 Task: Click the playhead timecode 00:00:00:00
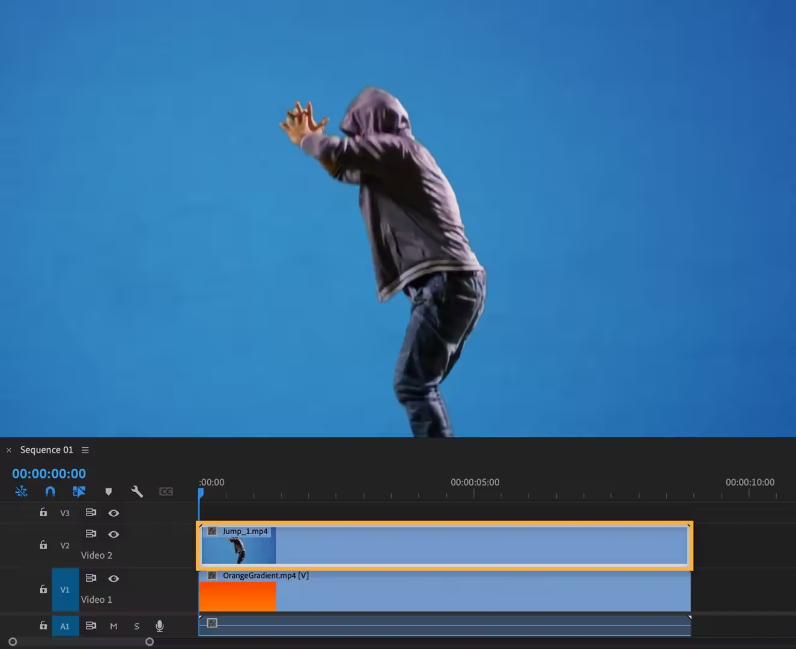point(49,474)
